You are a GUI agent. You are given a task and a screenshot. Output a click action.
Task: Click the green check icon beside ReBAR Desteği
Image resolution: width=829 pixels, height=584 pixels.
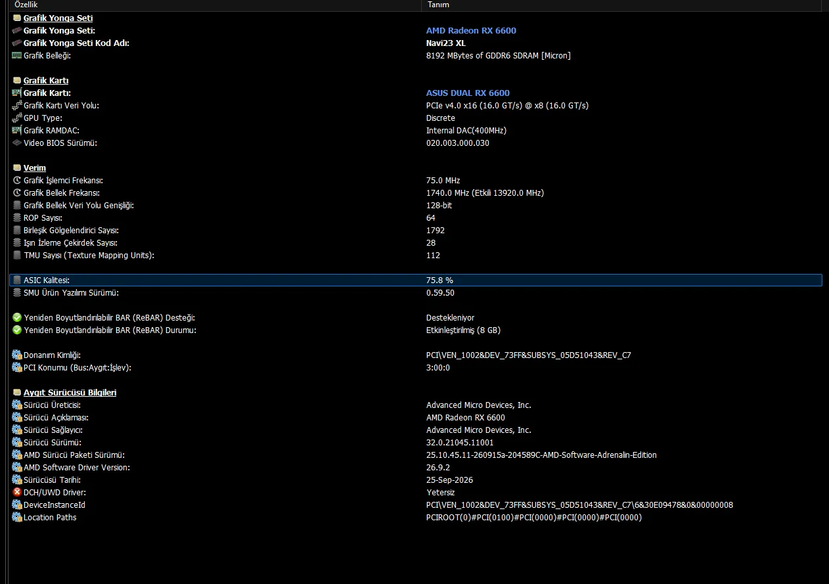(x=17, y=318)
